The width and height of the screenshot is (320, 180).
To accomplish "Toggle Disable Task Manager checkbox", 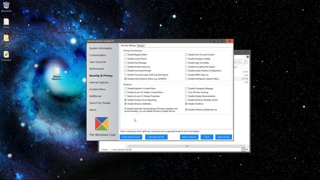I will pos(125,63).
